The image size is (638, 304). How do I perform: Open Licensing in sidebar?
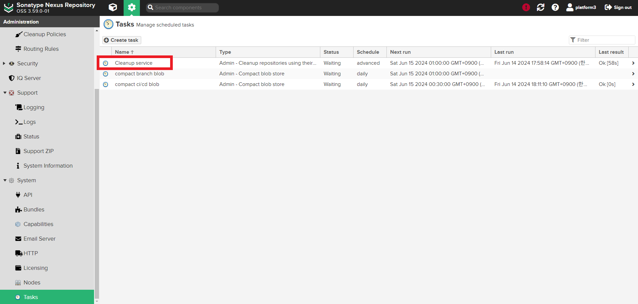coord(36,268)
